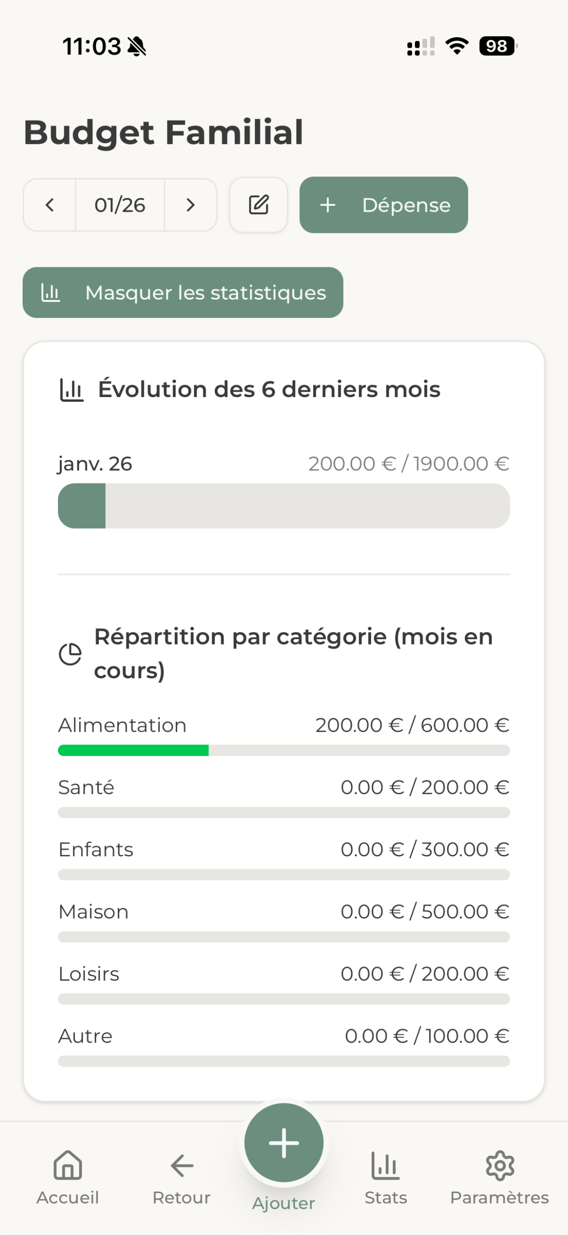Screen dimensions: 568x1235
Task: Tap the Retour back arrow
Action: tap(181, 1177)
